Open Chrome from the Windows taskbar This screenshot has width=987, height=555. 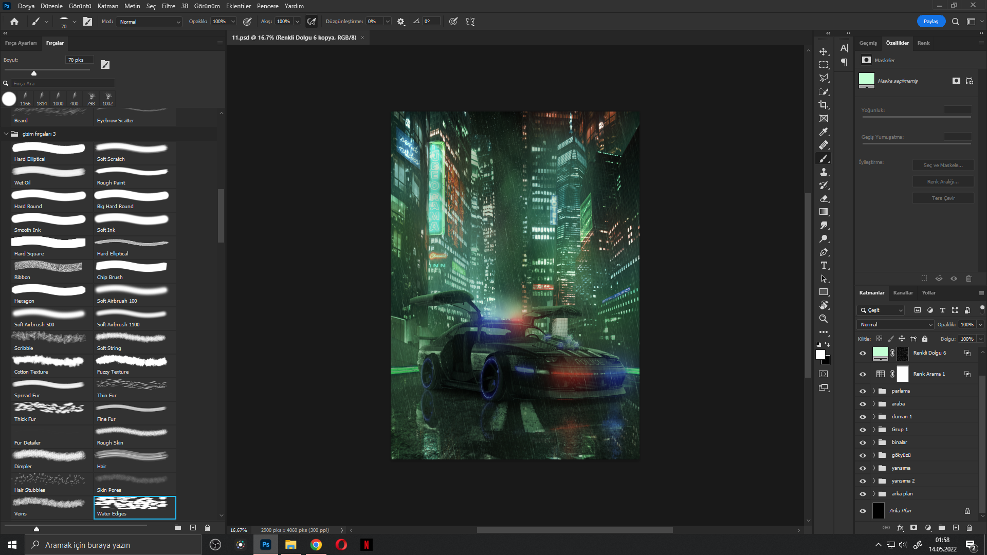click(x=316, y=545)
